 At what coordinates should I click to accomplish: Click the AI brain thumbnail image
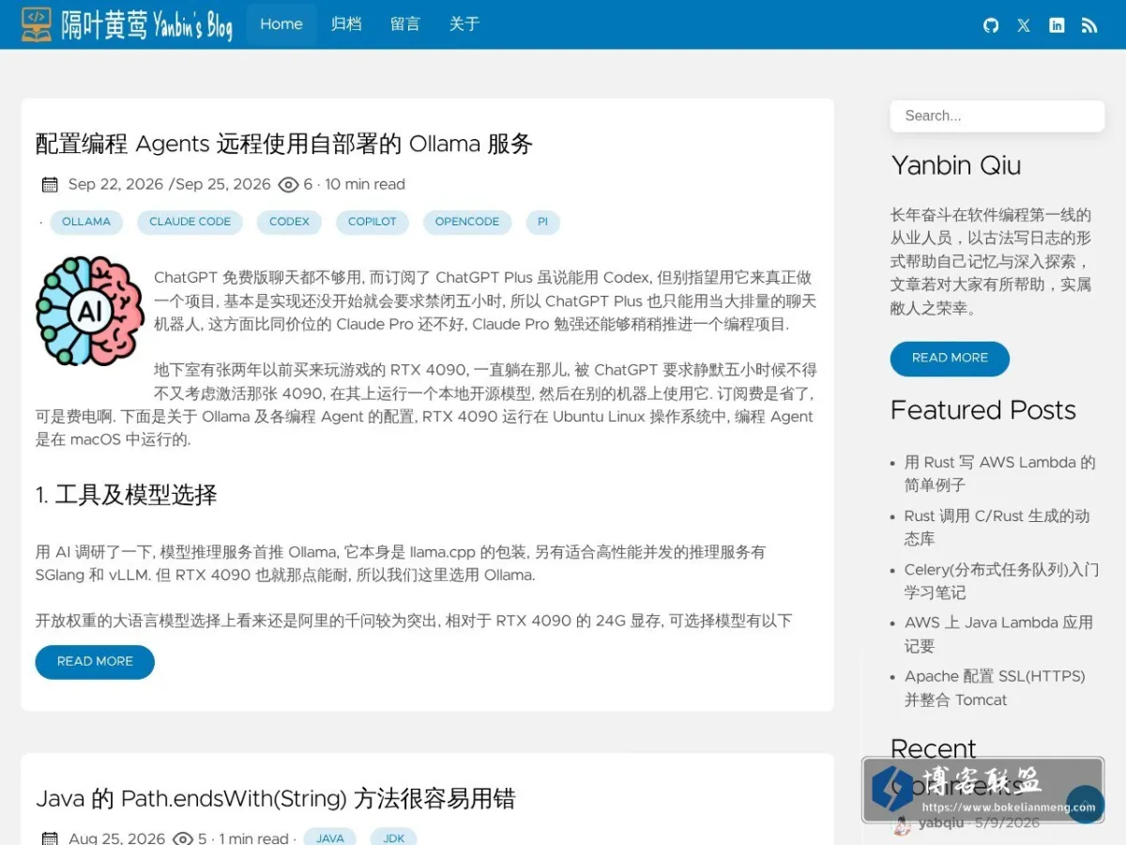pyautogui.click(x=89, y=311)
